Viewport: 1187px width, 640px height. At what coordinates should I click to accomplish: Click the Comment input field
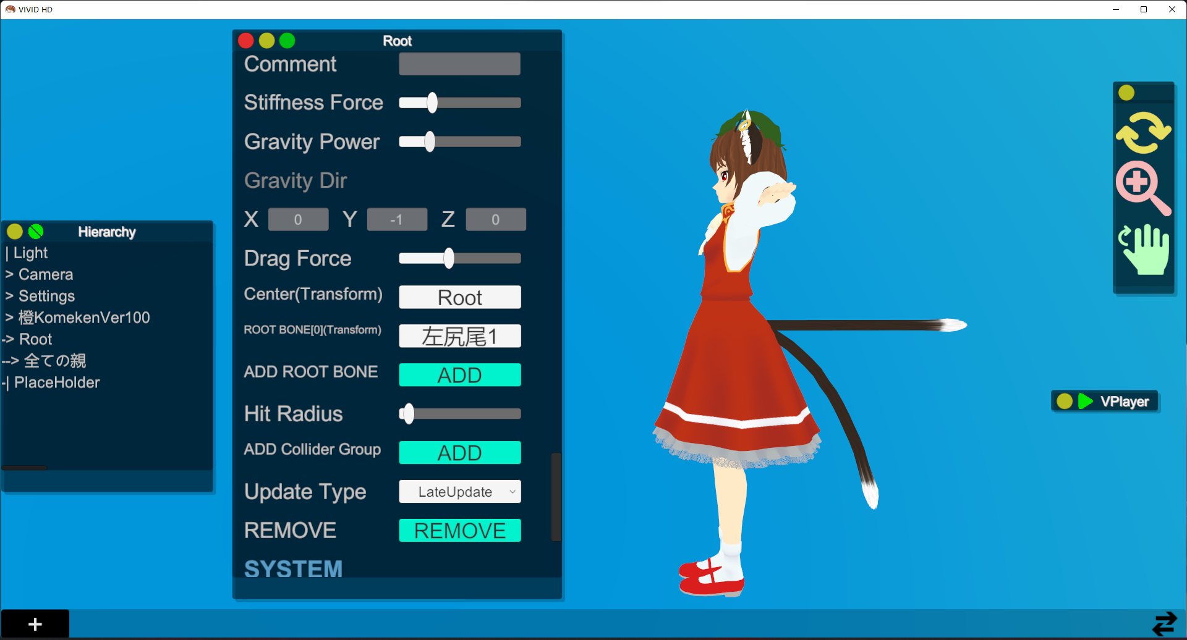(459, 64)
